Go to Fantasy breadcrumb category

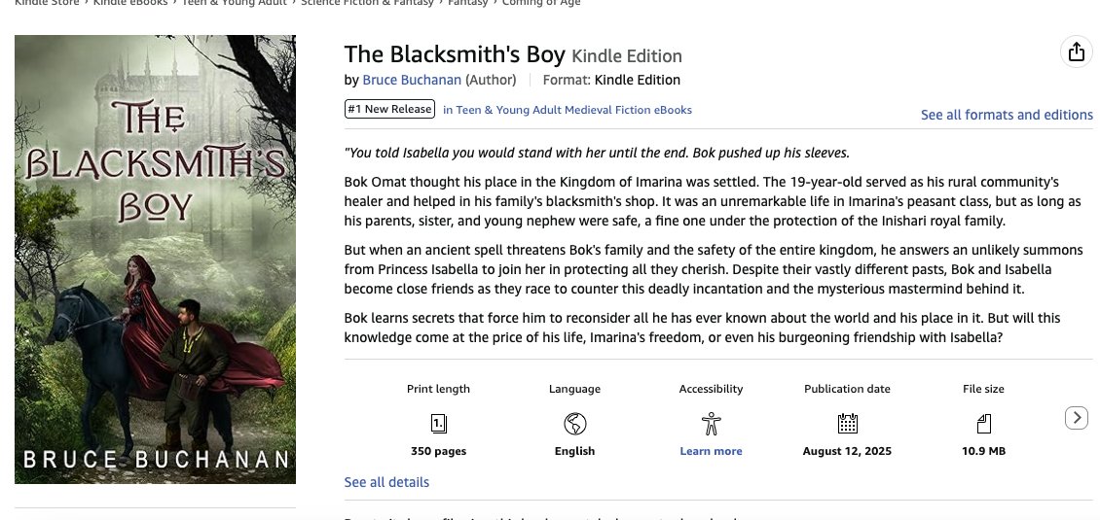pyautogui.click(x=467, y=3)
